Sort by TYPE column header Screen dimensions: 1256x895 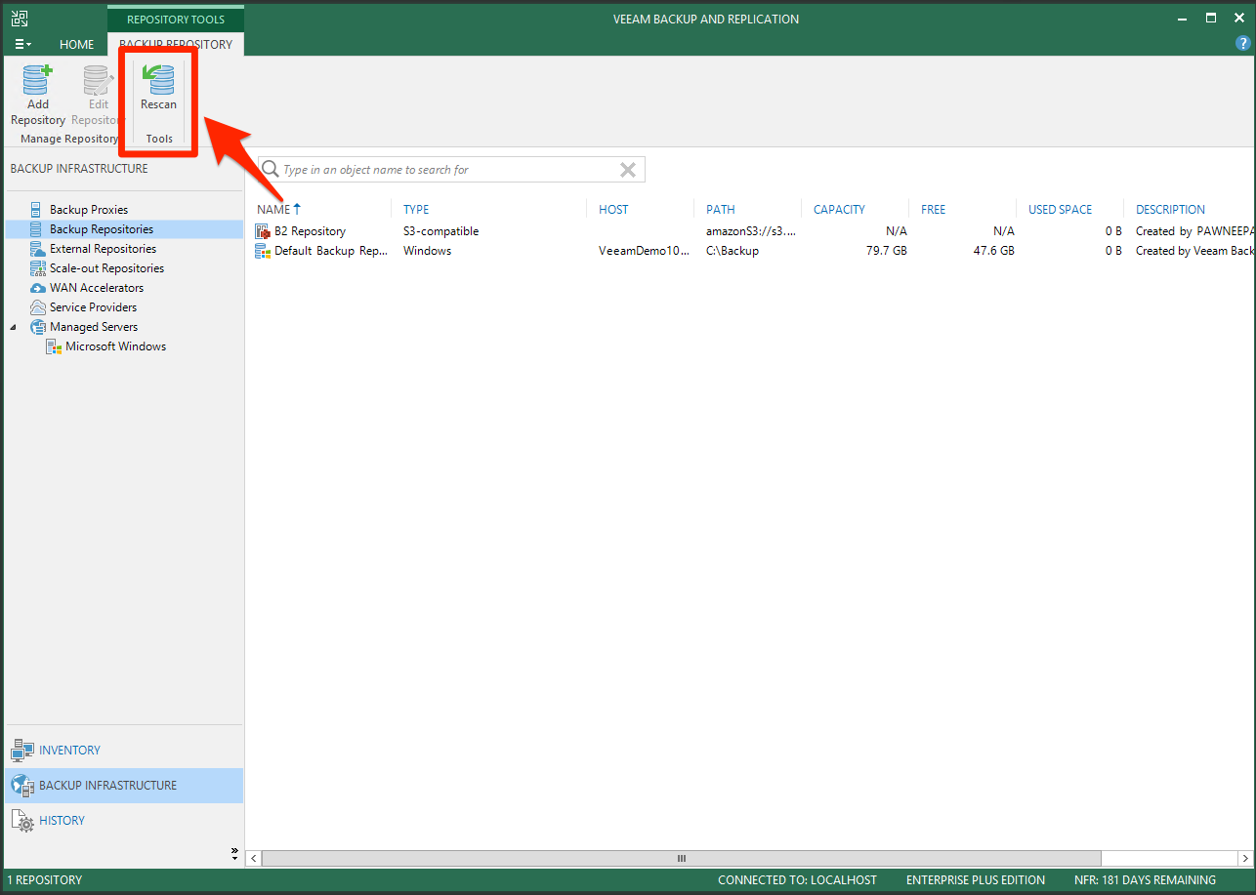tap(416, 209)
